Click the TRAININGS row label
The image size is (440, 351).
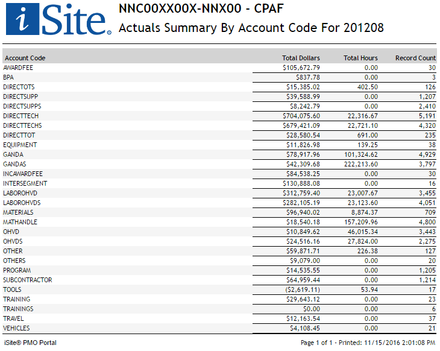18,309
